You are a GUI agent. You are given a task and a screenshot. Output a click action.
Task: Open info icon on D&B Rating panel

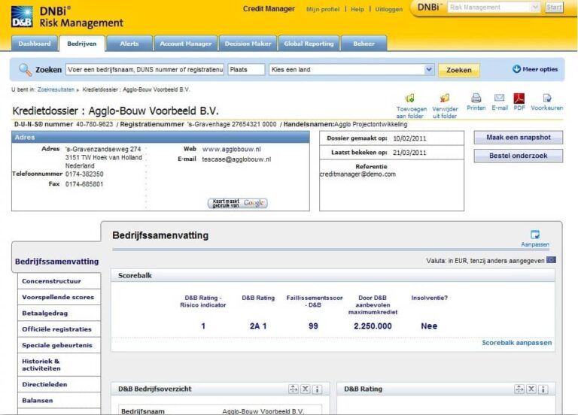click(x=543, y=389)
